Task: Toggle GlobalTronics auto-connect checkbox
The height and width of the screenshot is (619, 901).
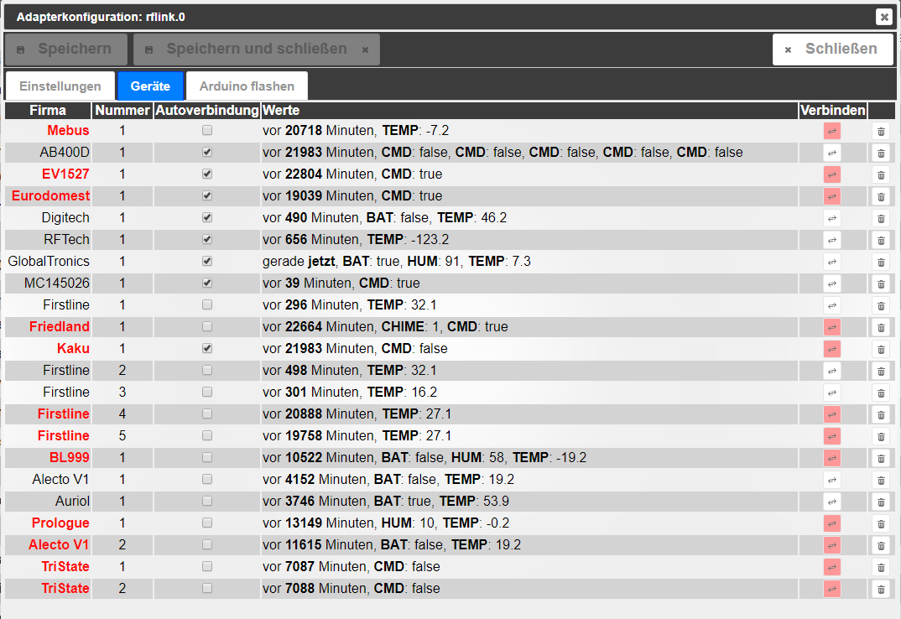Action: [207, 262]
